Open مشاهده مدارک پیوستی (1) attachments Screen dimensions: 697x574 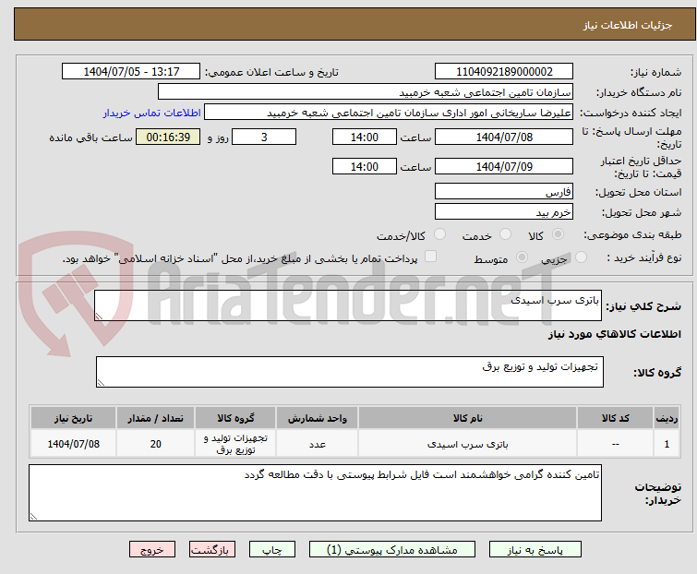point(392,550)
